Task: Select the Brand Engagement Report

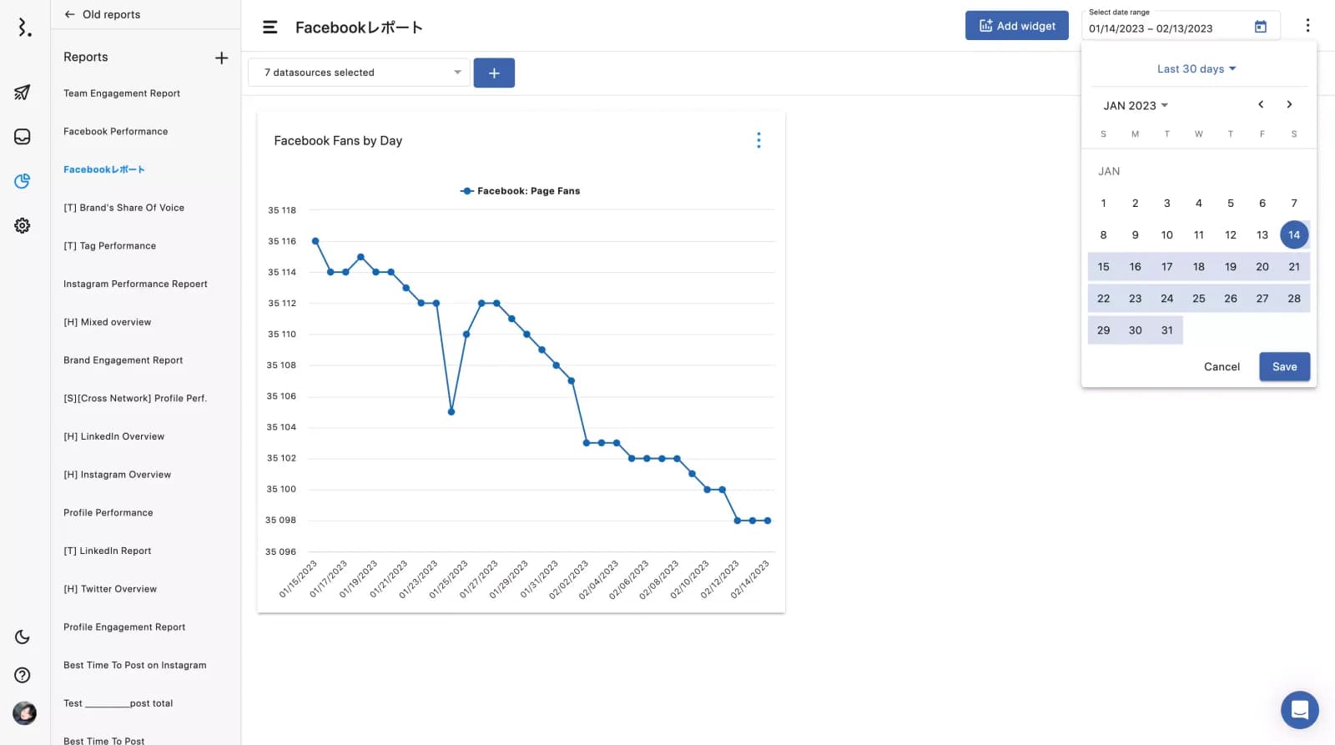Action: point(123,360)
